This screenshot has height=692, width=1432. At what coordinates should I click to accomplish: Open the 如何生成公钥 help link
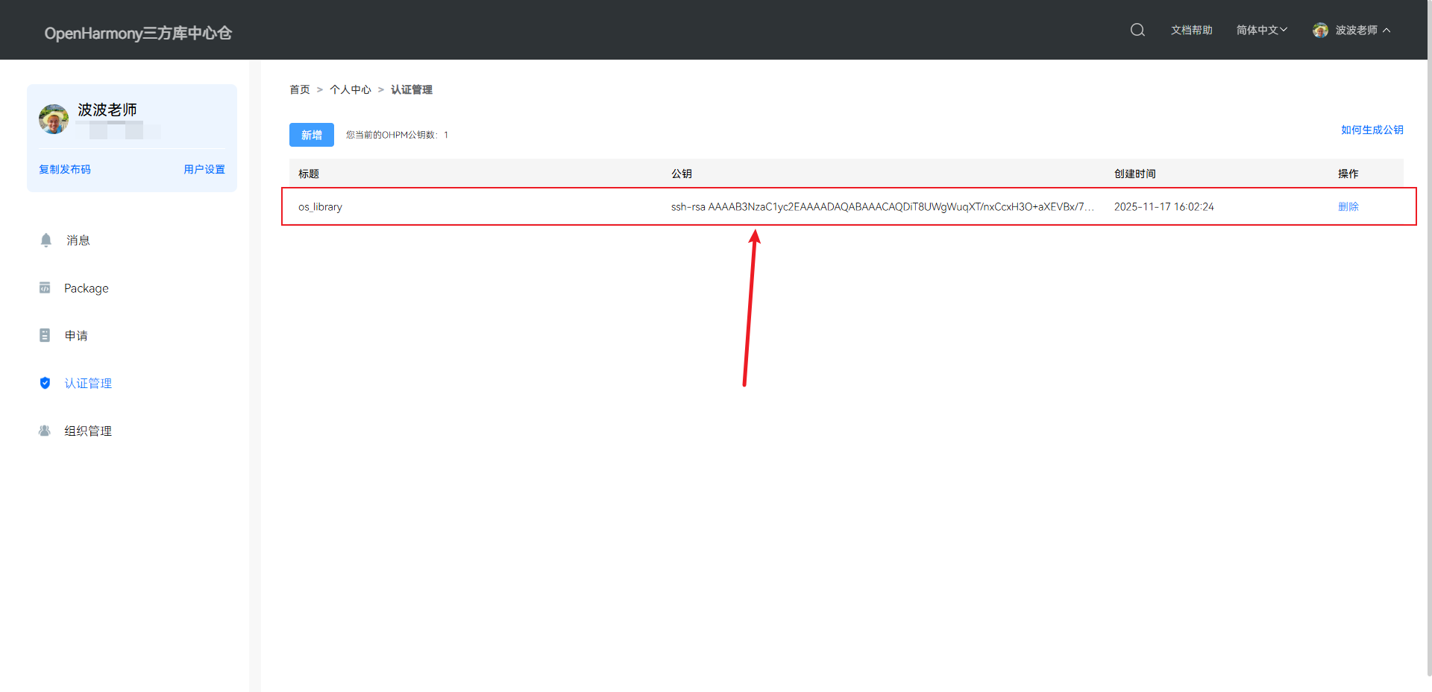click(1372, 130)
